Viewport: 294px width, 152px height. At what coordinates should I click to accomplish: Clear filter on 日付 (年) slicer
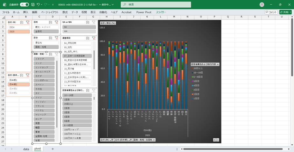click(28, 22)
